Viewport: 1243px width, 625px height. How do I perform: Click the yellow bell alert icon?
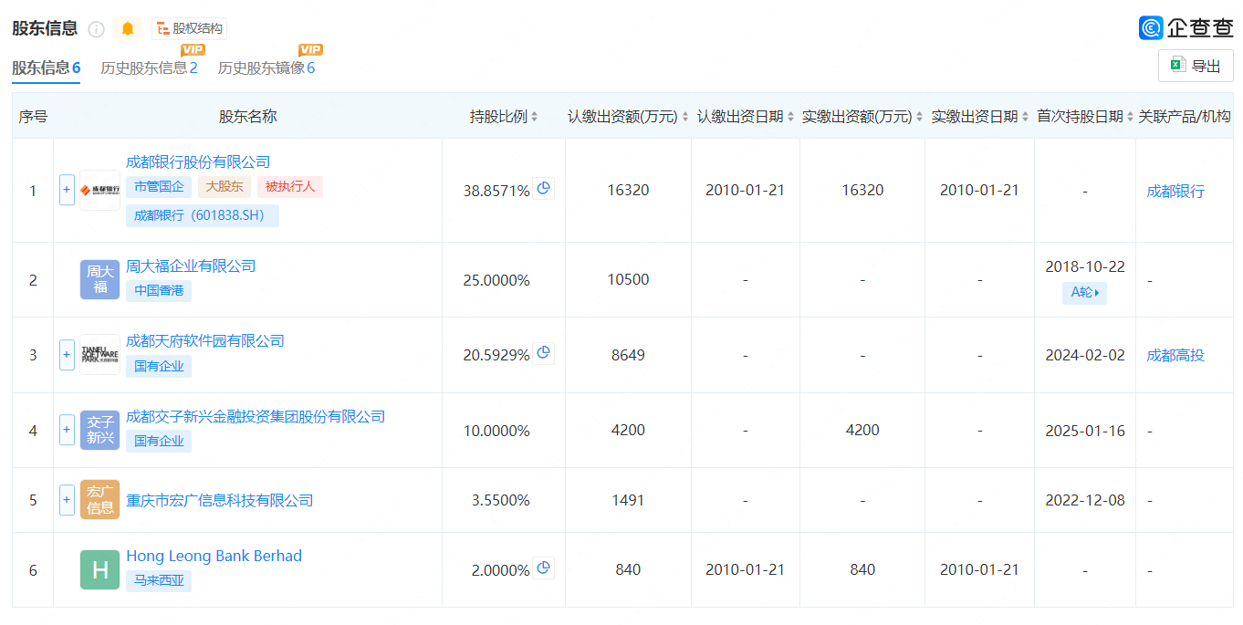pos(128,29)
